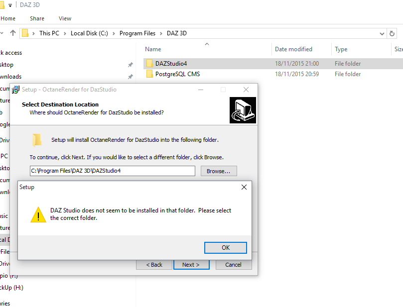This screenshot has width=403, height=307.
Task: Click OK in the Setup warning dialog
Action: click(x=225, y=248)
